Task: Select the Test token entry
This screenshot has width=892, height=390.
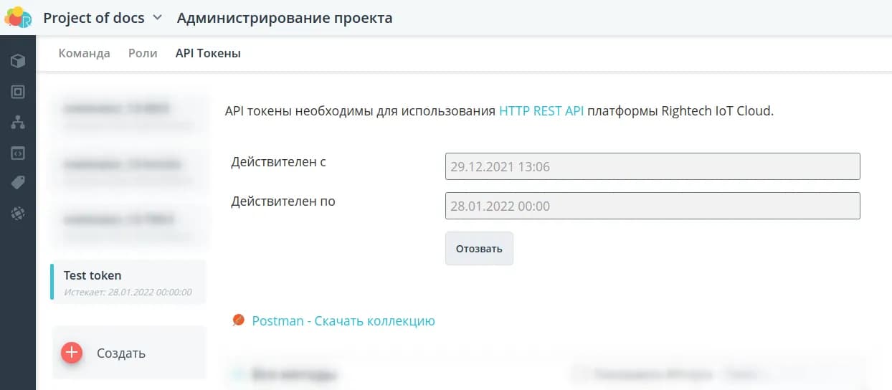Action: point(128,282)
